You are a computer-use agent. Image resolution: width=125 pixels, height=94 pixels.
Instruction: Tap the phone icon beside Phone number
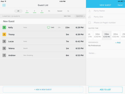tap(90, 23)
